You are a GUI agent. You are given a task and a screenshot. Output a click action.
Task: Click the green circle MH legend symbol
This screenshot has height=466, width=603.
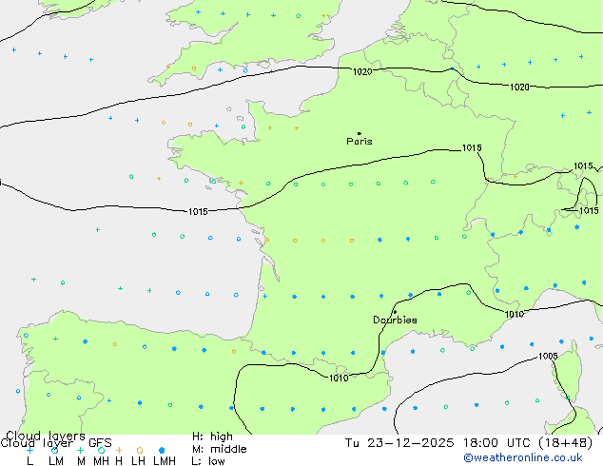(101, 450)
